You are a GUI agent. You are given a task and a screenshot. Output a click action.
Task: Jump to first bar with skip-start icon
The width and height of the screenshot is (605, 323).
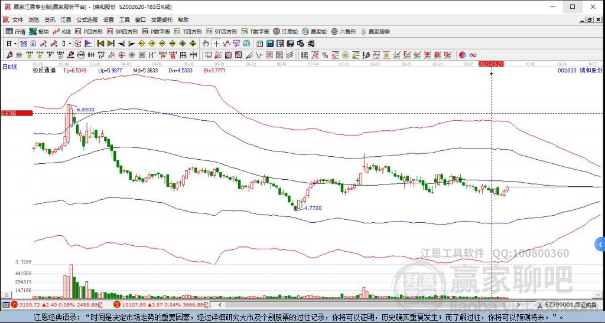coord(100,44)
